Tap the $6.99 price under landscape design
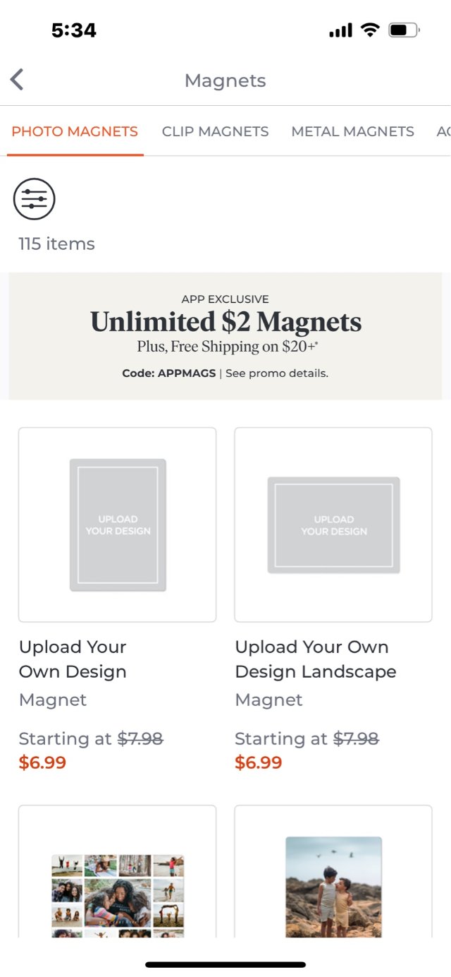This screenshot has height=977, width=451. tap(259, 762)
